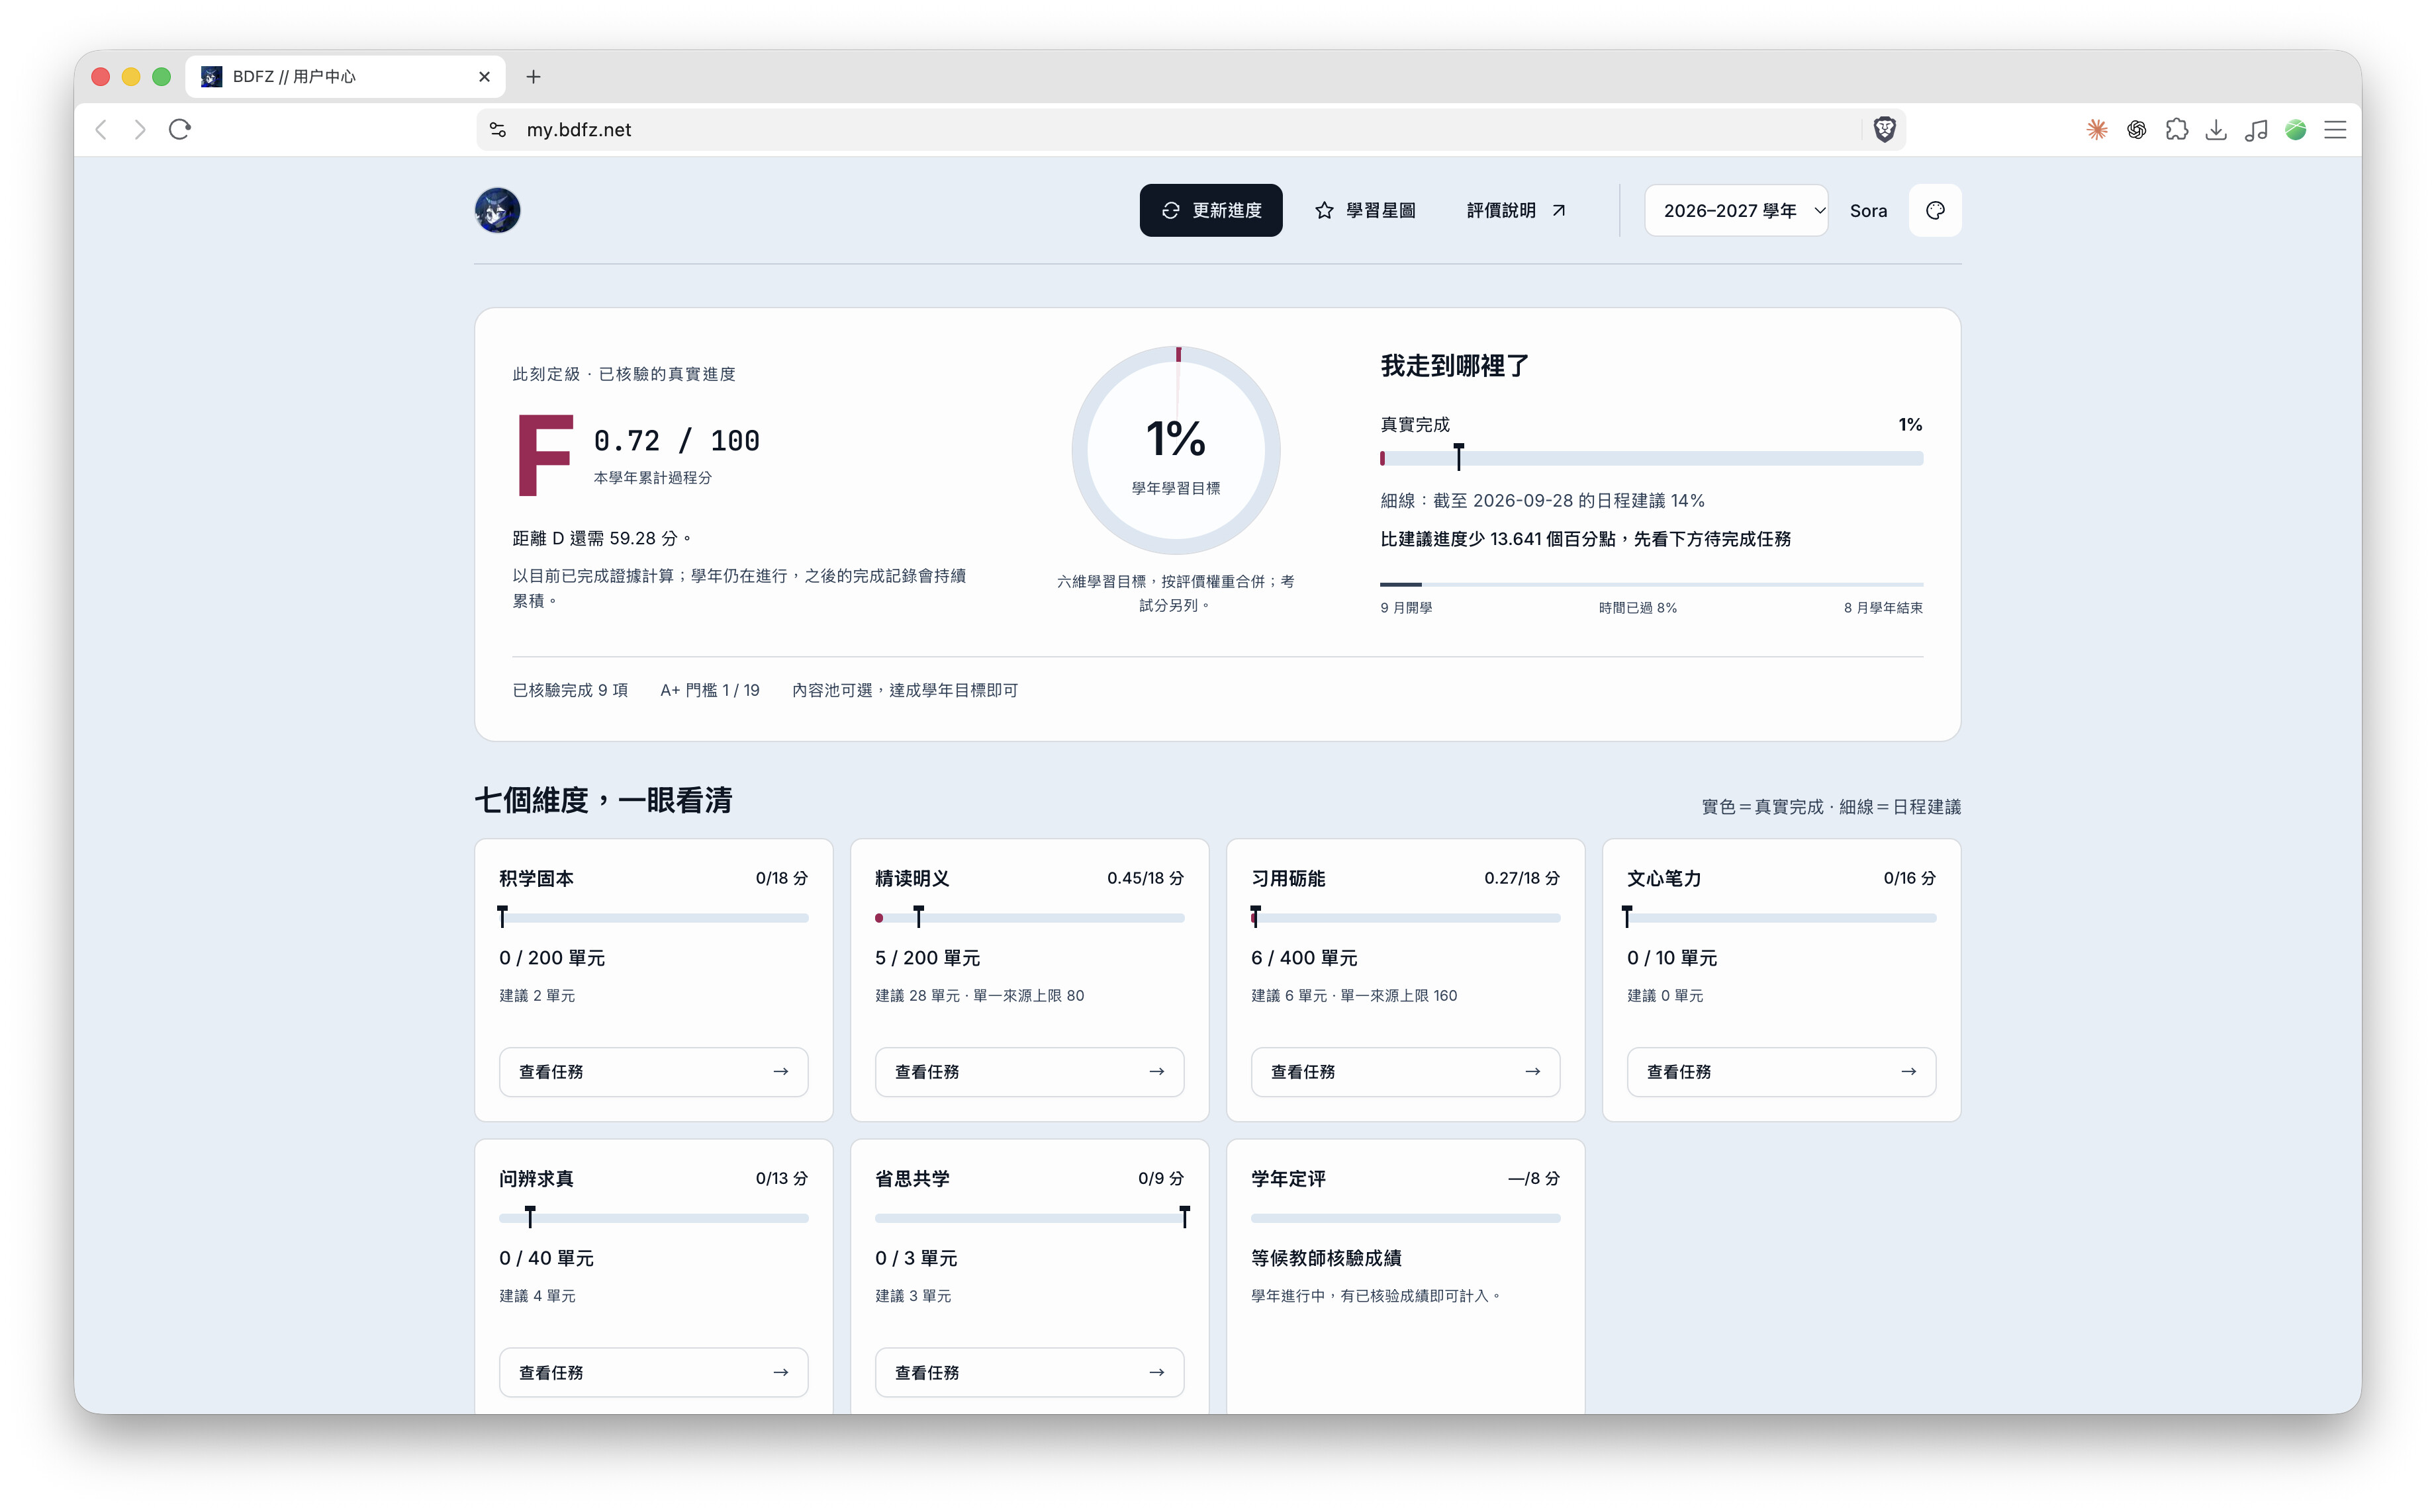Open the downloads icon in toolbar
Image resolution: width=2436 pixels, height=1512 pixels.
pos(2216,129)
